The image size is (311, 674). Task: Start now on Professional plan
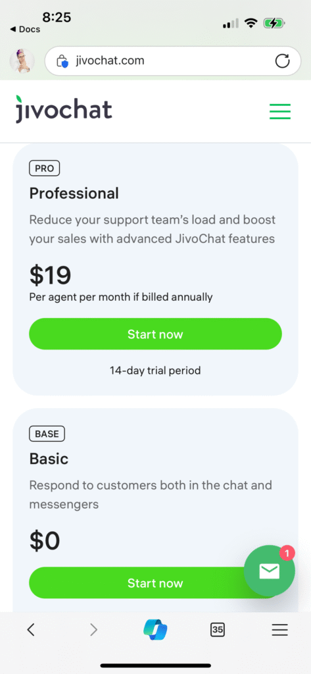click(155, 334)
